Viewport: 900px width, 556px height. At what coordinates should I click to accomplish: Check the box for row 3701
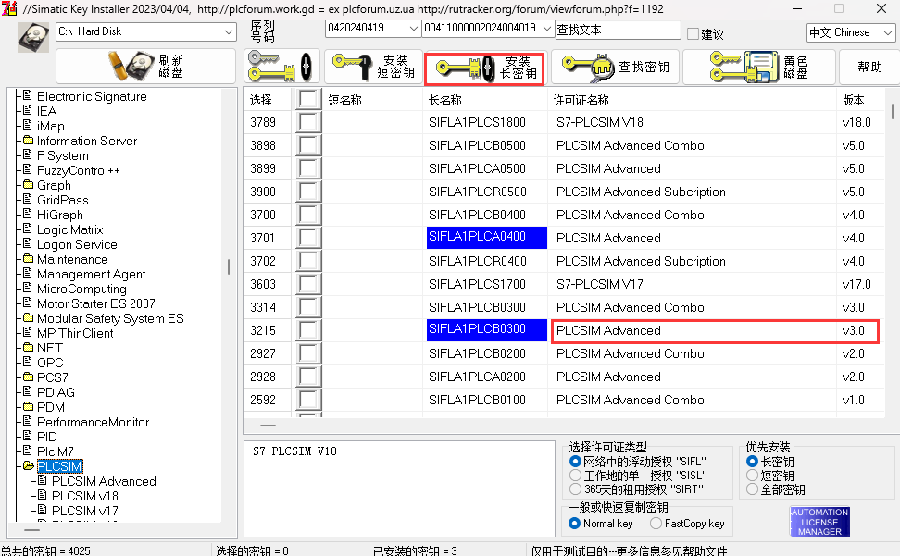(x=308, y=238)
